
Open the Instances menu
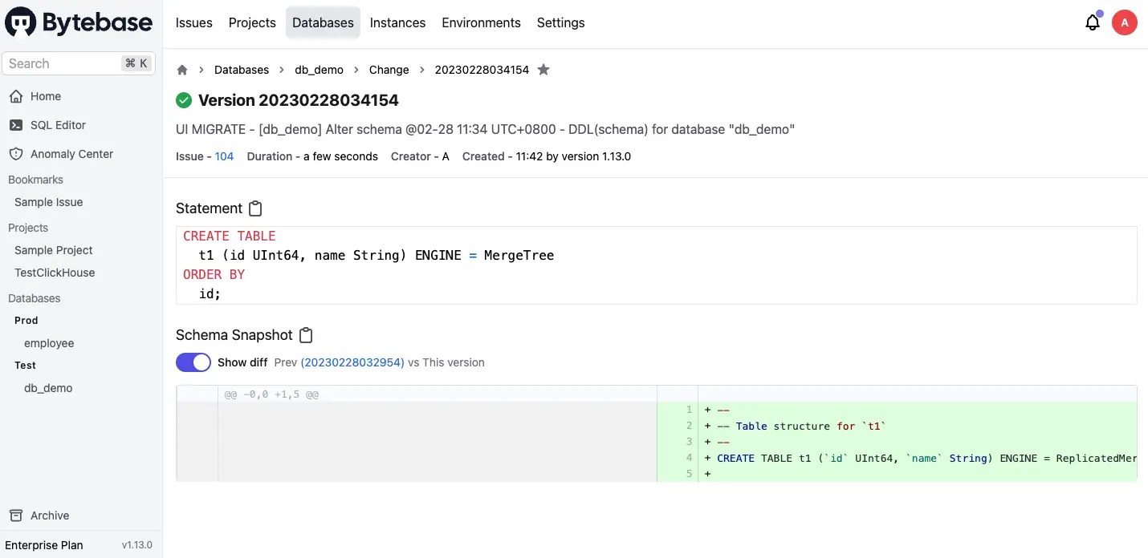397,22
